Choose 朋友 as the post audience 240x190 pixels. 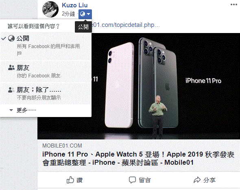click(46, 72)
